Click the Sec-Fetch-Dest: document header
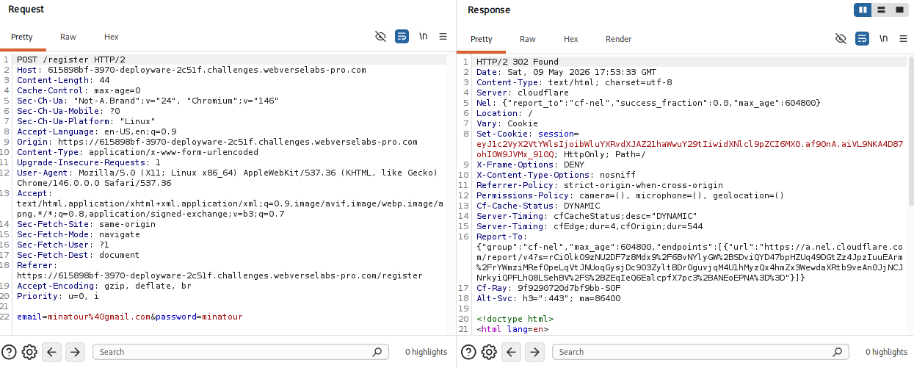This screenshot has height=368, width=914. click(x=79, y=255)
